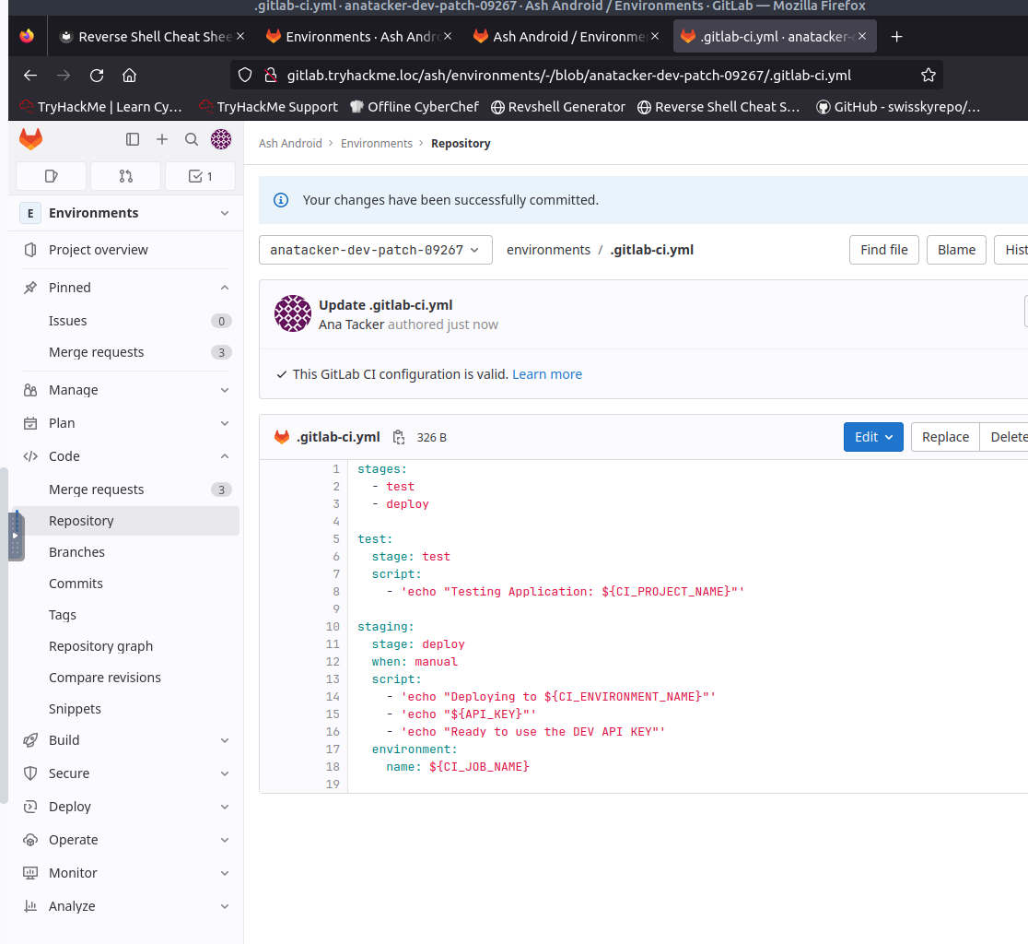Click the Environments project avatar letter E
The height and width of the screenshot is (944, 1028).
[30, 213]
